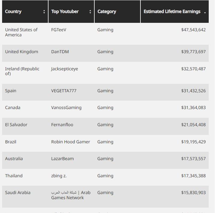Click the Top Youtuber column sort arrows
The image size is (215, 213).
tap(90, 12)
